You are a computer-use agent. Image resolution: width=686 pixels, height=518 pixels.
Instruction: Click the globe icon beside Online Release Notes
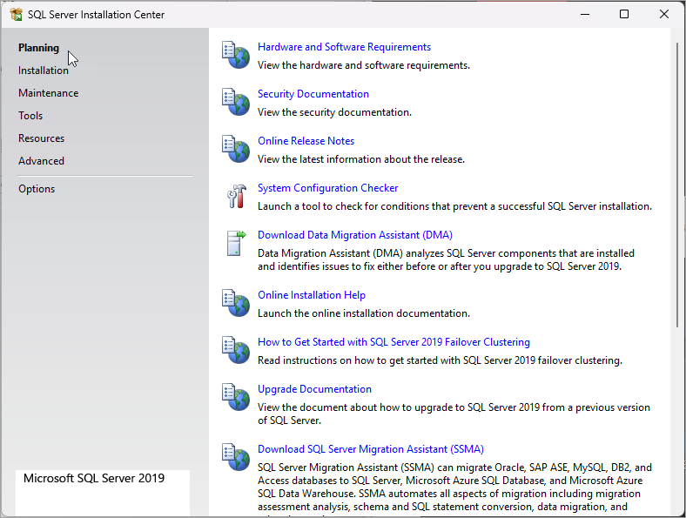point(236,149)
